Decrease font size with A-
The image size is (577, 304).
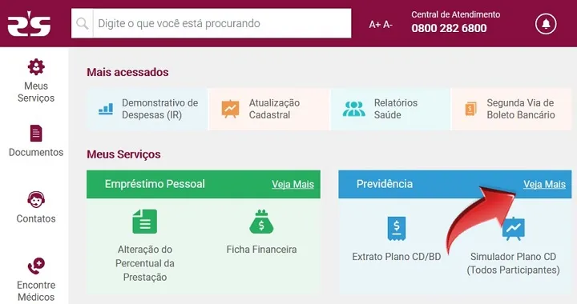coord(388,25)
